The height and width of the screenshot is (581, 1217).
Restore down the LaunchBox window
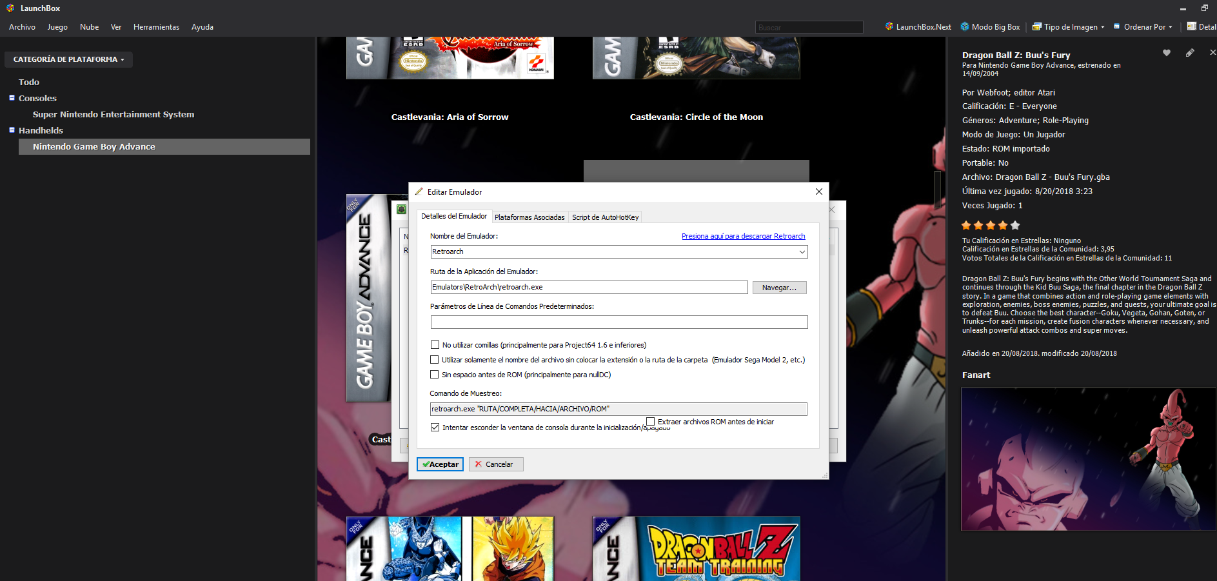(x=1204, y=8)
